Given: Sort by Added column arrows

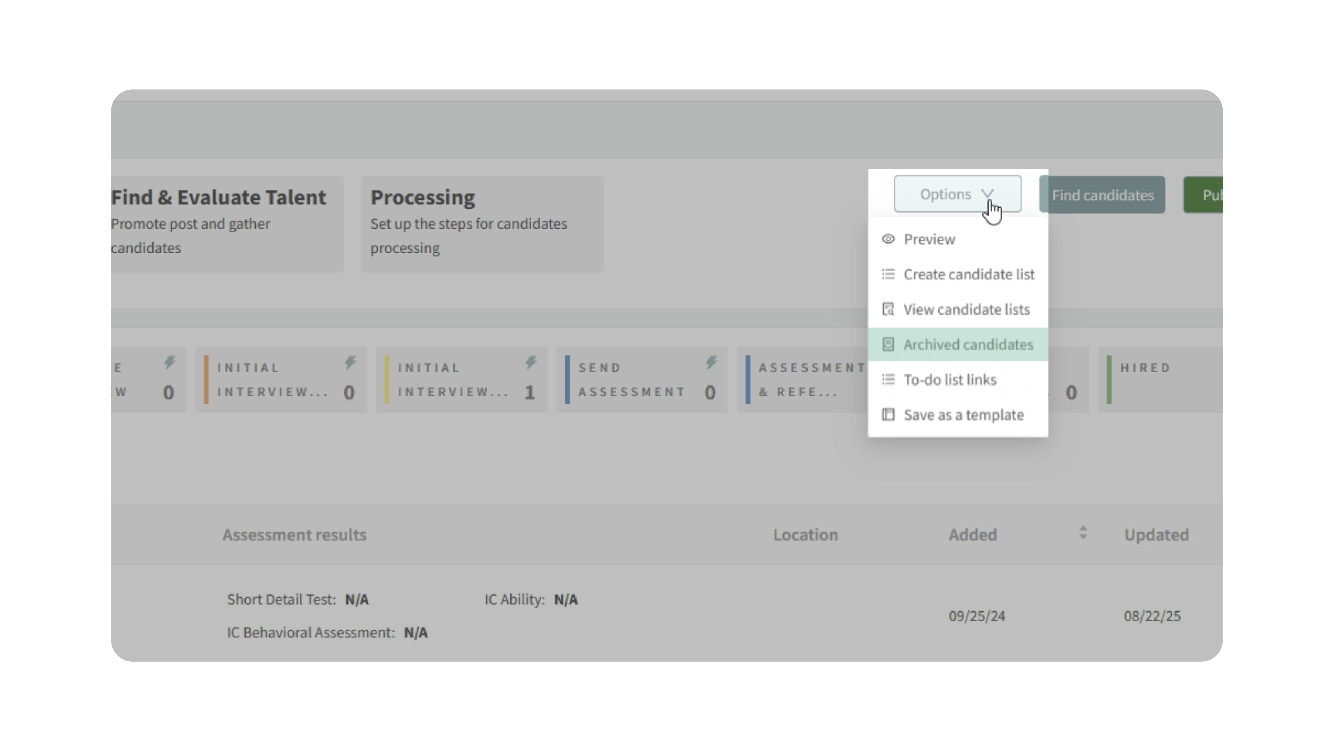Looking at the screenshot, I should click(x=1083, y=533).
